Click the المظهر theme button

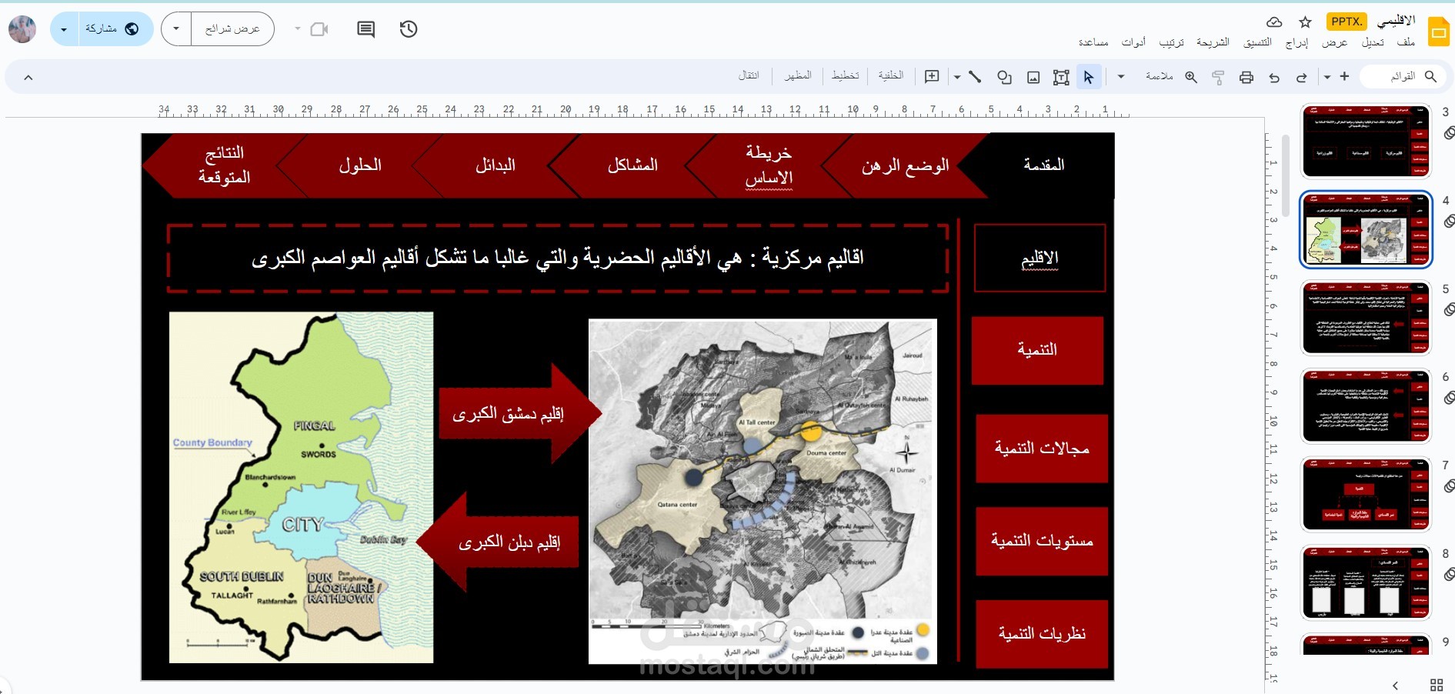click(798, 75)
